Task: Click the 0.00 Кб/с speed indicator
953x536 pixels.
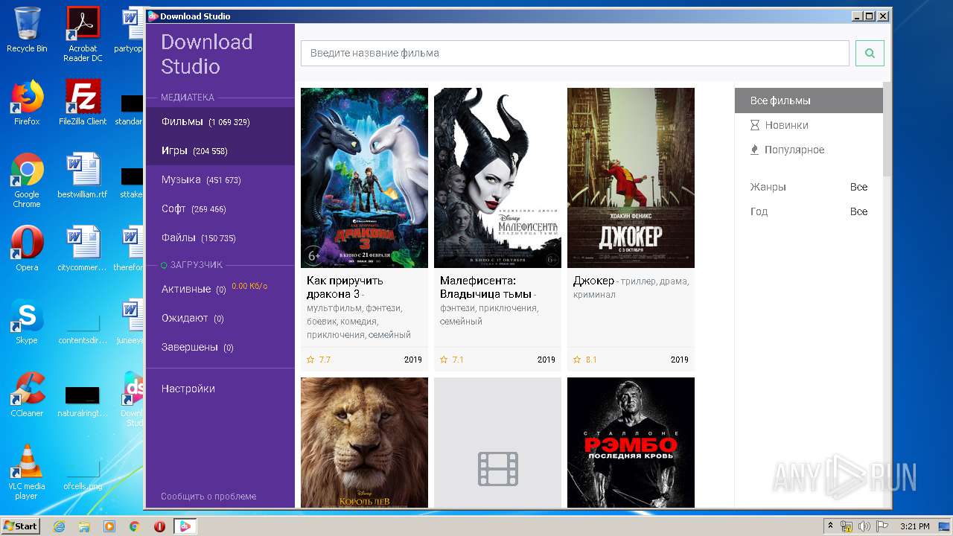Action: pos(249,287)
